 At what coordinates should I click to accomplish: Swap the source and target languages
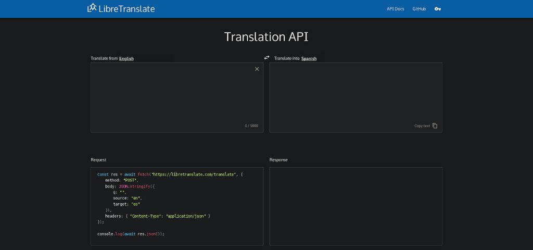(266, 58)
